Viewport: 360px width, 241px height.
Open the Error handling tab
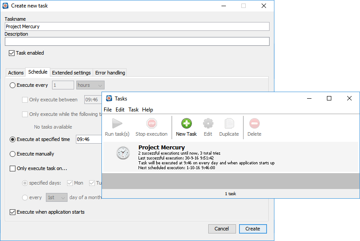pyautogui.click(x=110, y=73)
